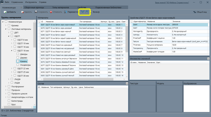The height and width of the screenshot is (117, 211).
Task: Check the Кромка group checkbox
Action: click(x=9, y=25)
